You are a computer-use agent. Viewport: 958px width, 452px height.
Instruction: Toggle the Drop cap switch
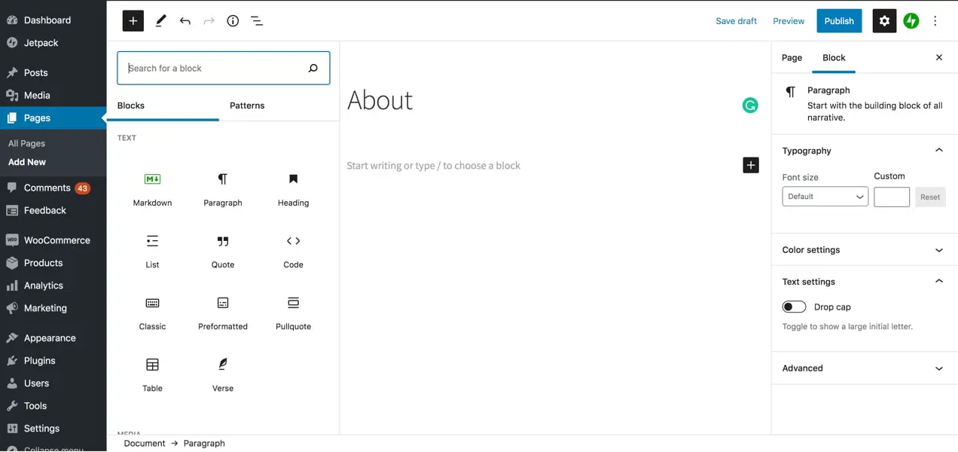tap(794, 307)
